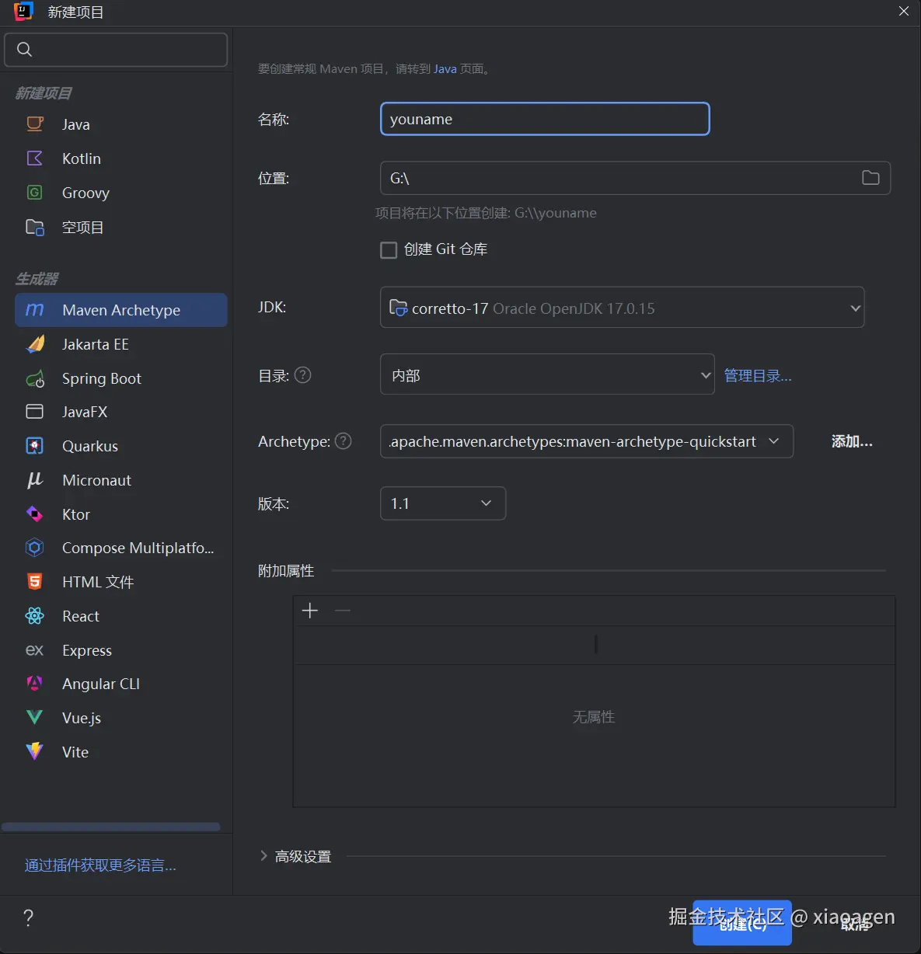This screenshot has height=954, width=921.
Task: Click the Micronaut mu icon
Action: click(35, 480)
